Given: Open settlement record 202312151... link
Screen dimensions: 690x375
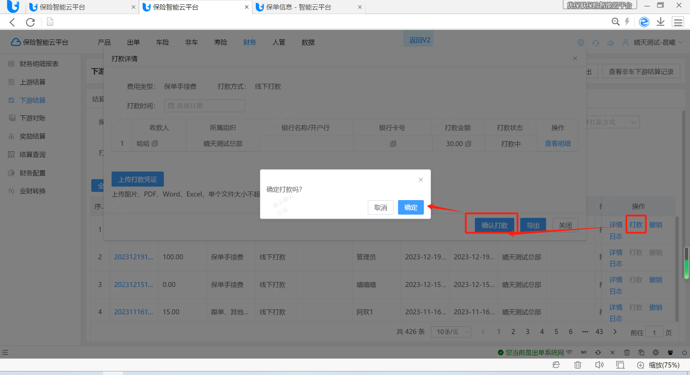Looking at the screenshot, I should click(x=133, y=284).
